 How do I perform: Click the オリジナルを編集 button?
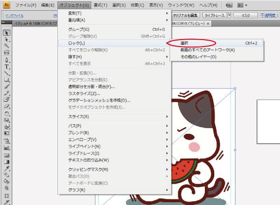(185, 15)
